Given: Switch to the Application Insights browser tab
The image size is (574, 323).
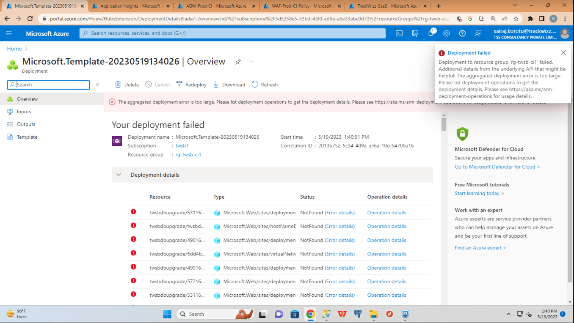Looking at the screenshot, I should click(130, 6).
